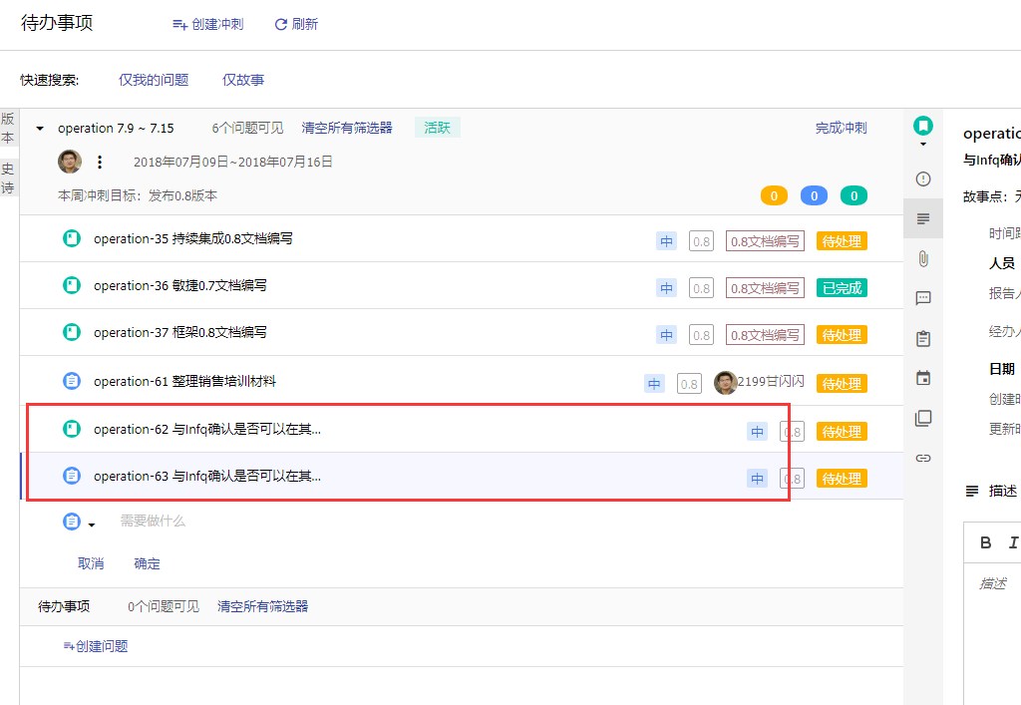The height and width of the screenshot is (705, 1021).
Task: Open issue operation-62
Action: (x=207, y=429)
